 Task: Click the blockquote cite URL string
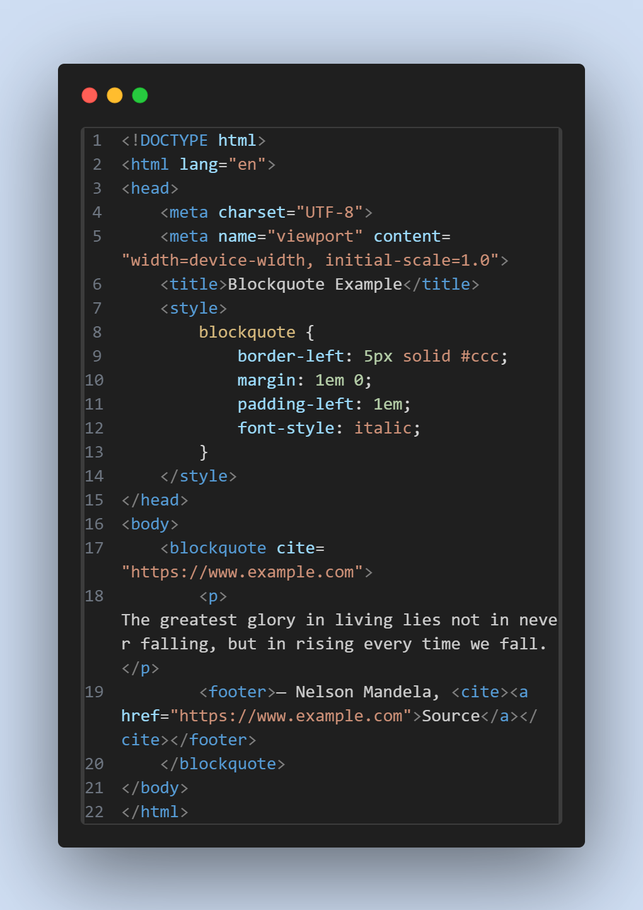(x=242, y=572)
